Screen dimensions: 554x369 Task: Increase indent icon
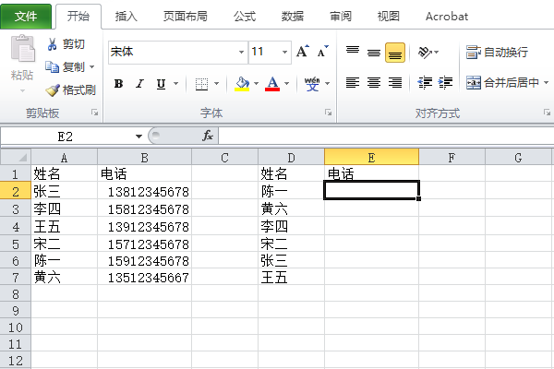tap(445, 83)
